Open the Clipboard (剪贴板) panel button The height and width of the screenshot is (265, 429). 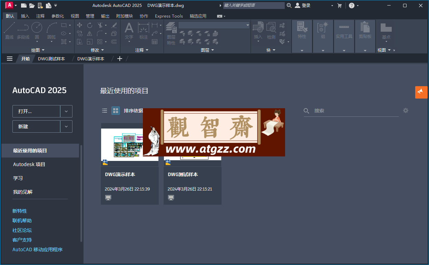(x=365, y=36)
